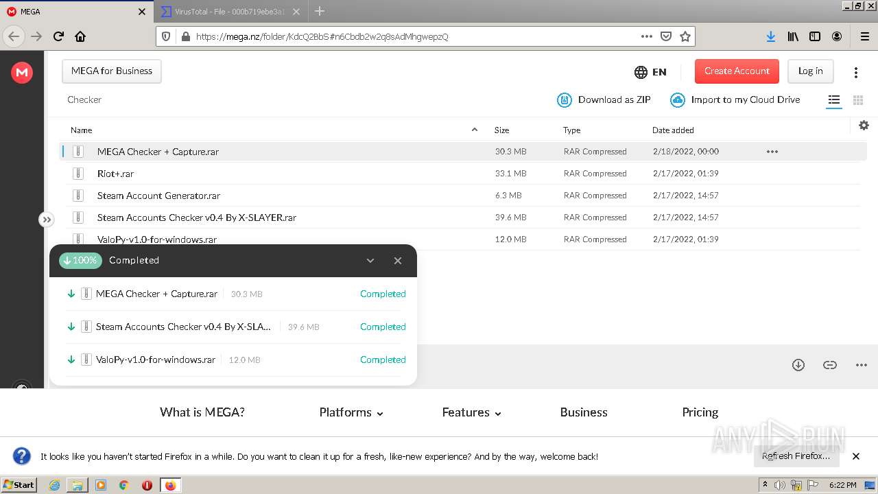Viewport: 878px width, 494px height.
Task: Open the bottom bar more options dots
Action: click(862, 365)
